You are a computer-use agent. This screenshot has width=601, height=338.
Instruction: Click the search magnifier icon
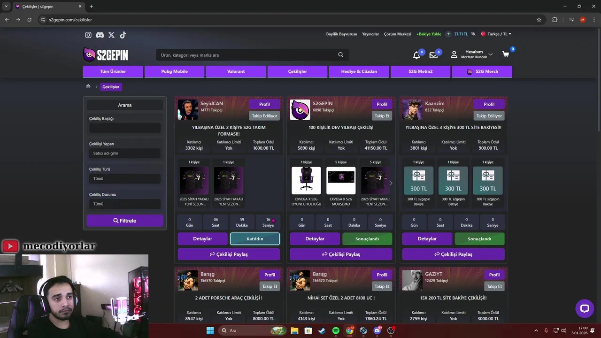pos(341,55)
